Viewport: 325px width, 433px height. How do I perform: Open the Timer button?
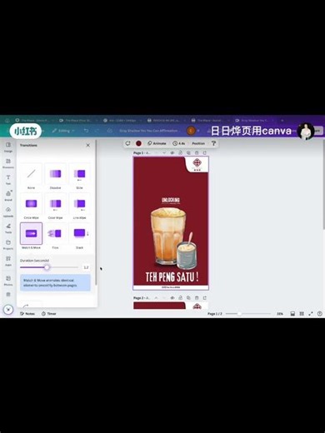pyautogui.click(x=49, y=314)
